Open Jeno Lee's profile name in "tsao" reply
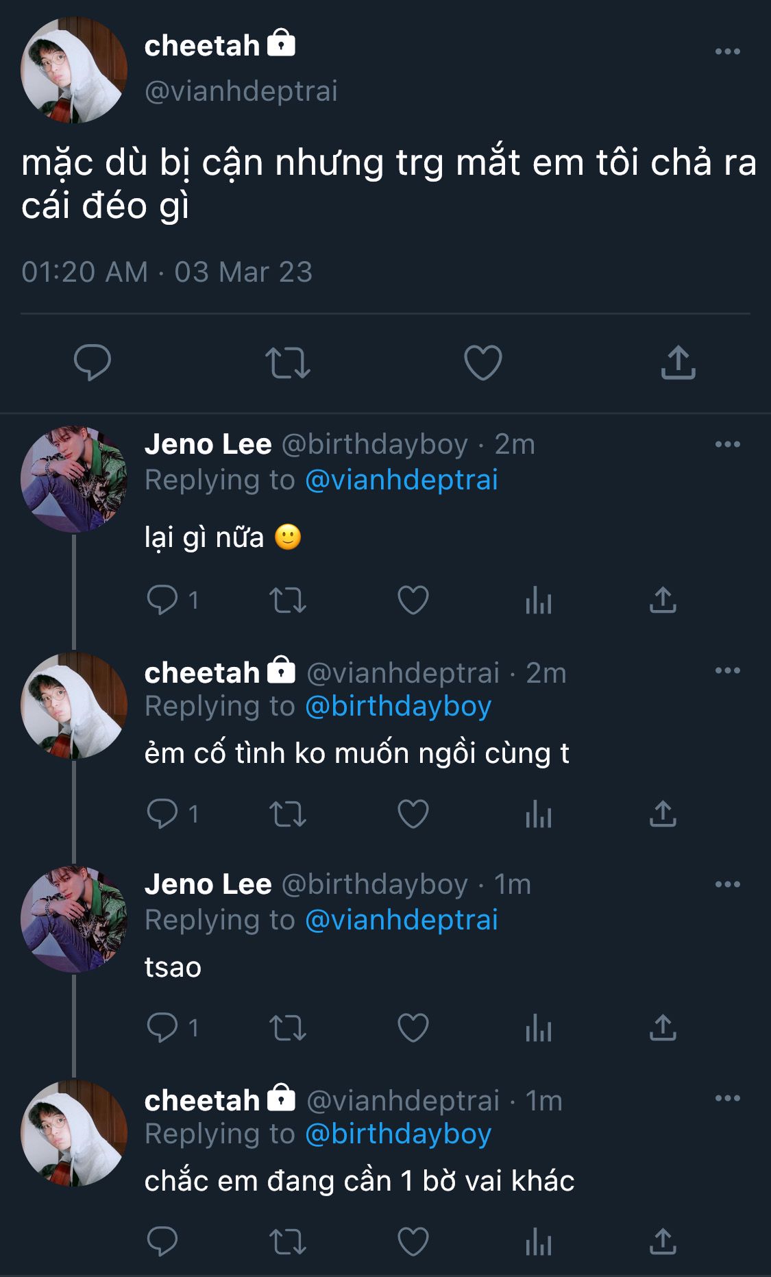 208,884
